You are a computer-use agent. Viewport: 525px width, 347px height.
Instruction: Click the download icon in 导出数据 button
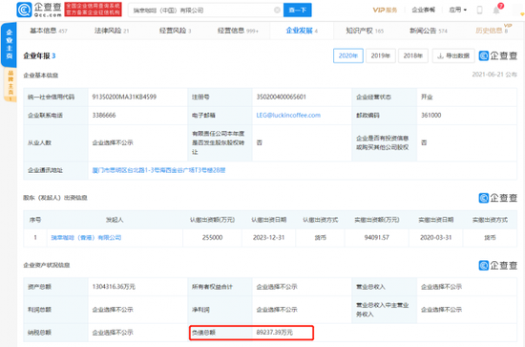pyautogui.click(x=441, y=56)
